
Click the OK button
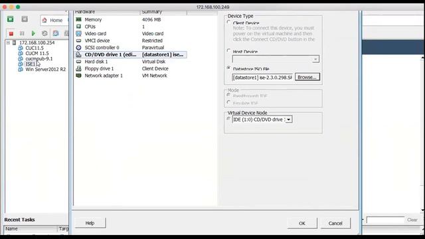tap(302, 223)
